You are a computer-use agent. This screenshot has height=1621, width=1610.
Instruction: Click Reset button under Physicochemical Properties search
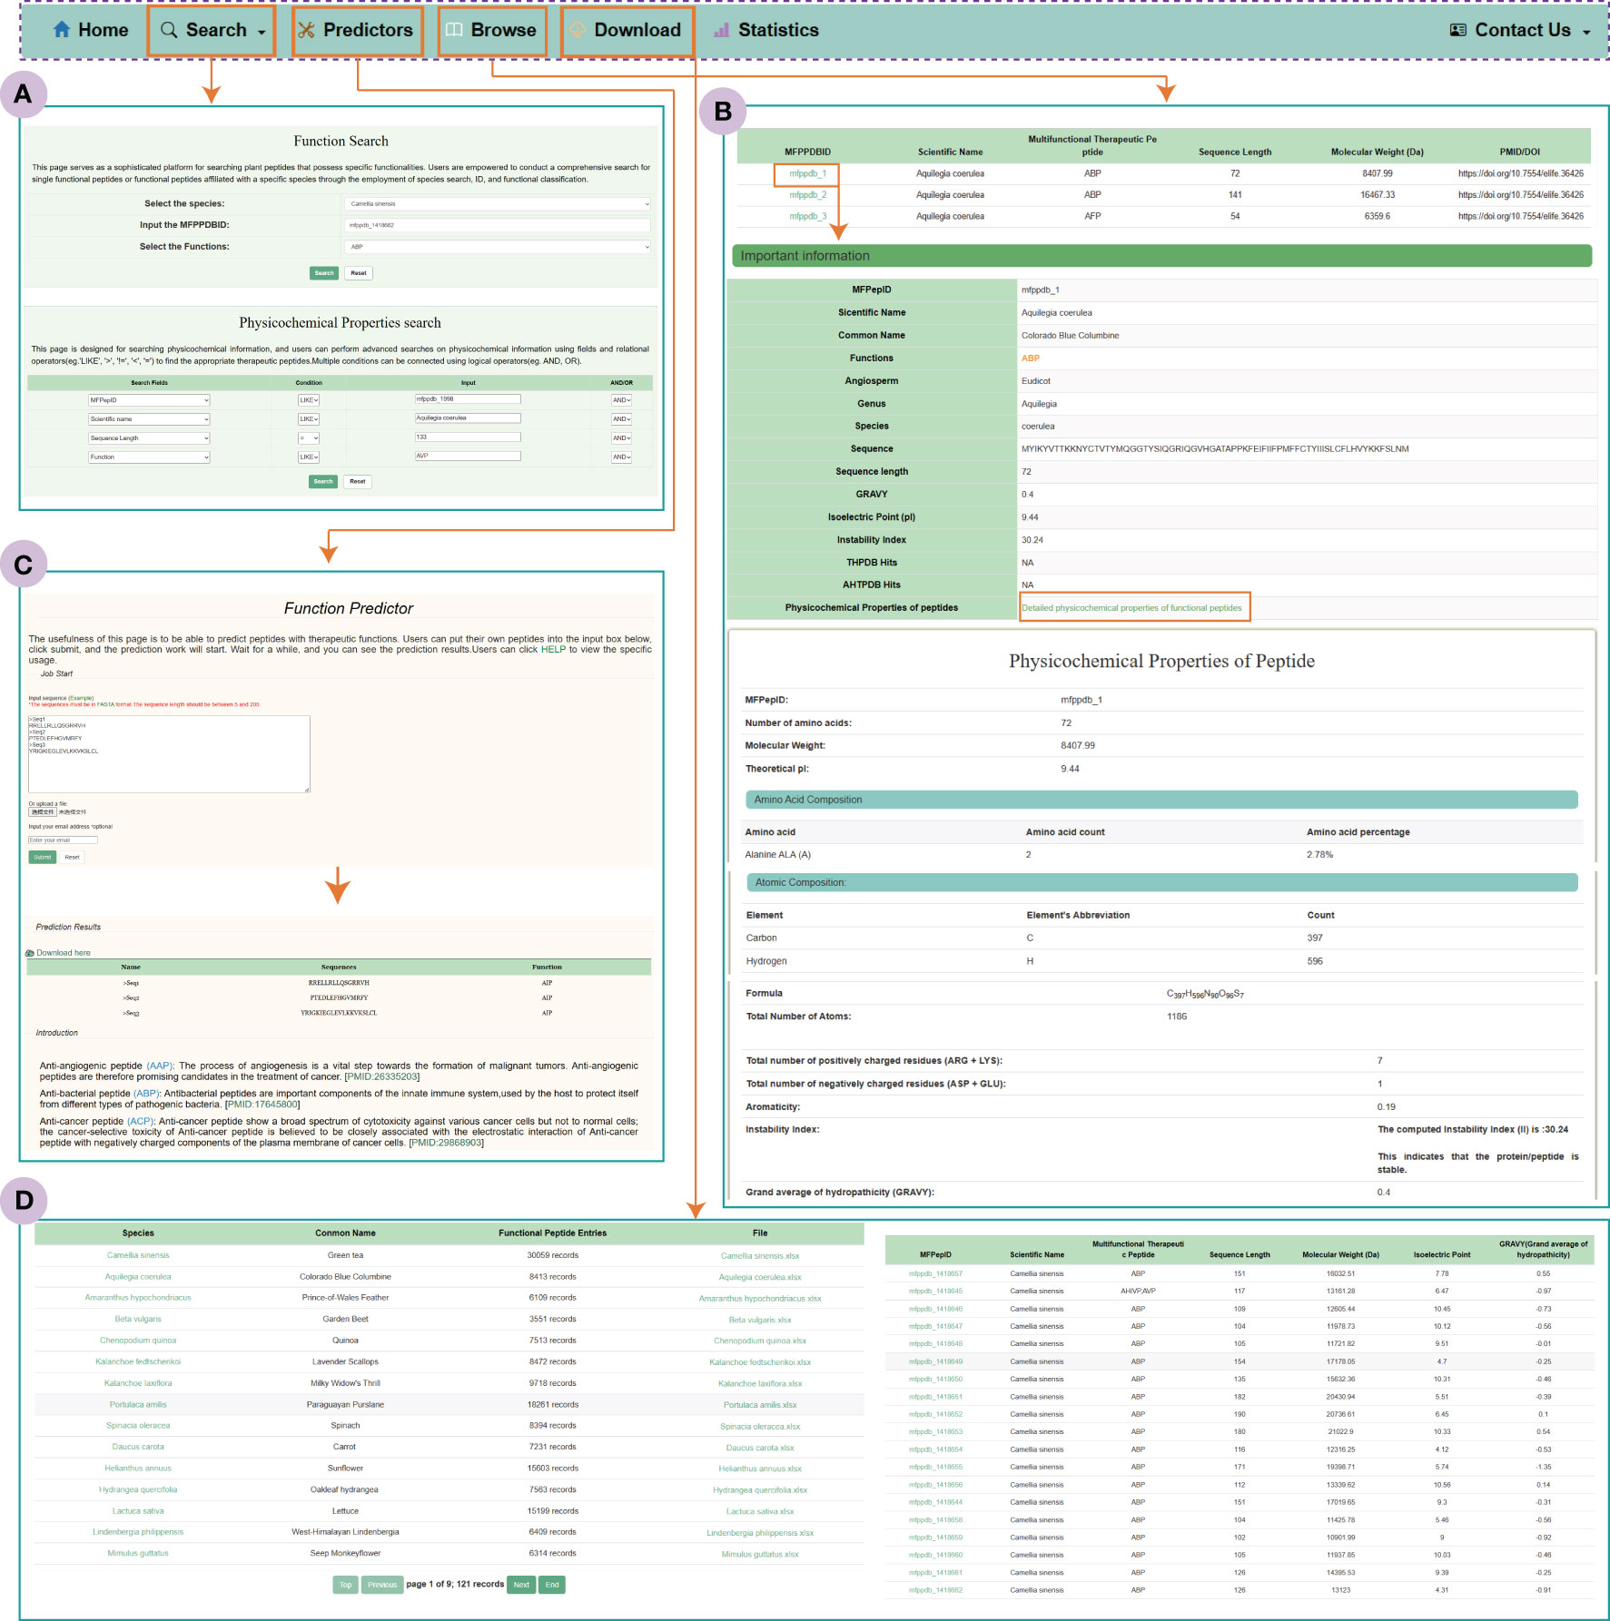point(358,482)
